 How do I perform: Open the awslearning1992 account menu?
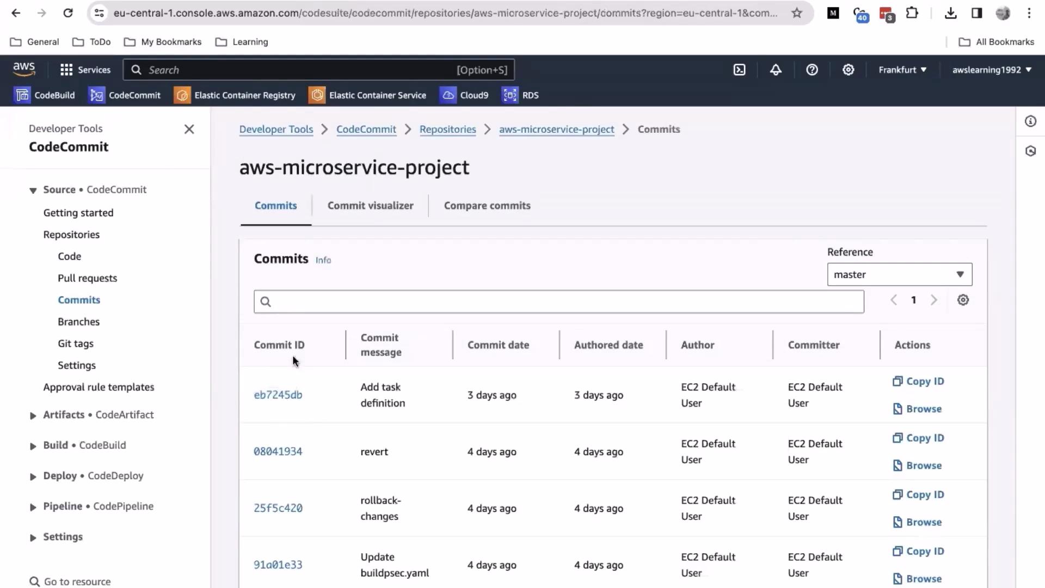[x=992, y=70]
